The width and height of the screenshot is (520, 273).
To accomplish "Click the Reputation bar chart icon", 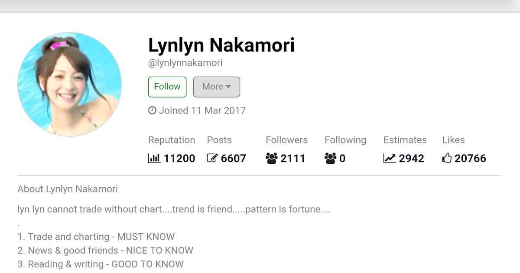I will tap(154, 159).
